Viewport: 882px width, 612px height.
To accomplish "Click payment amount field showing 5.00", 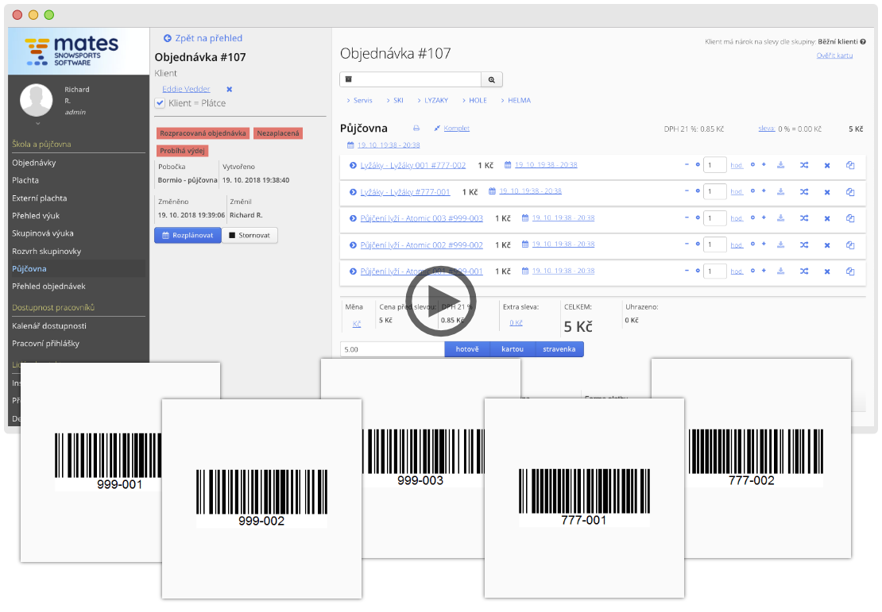I will (x=392, y=349).
